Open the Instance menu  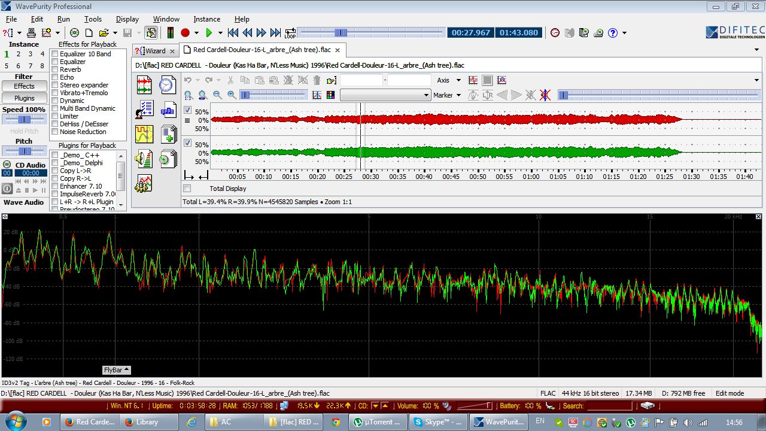(206, 19)
